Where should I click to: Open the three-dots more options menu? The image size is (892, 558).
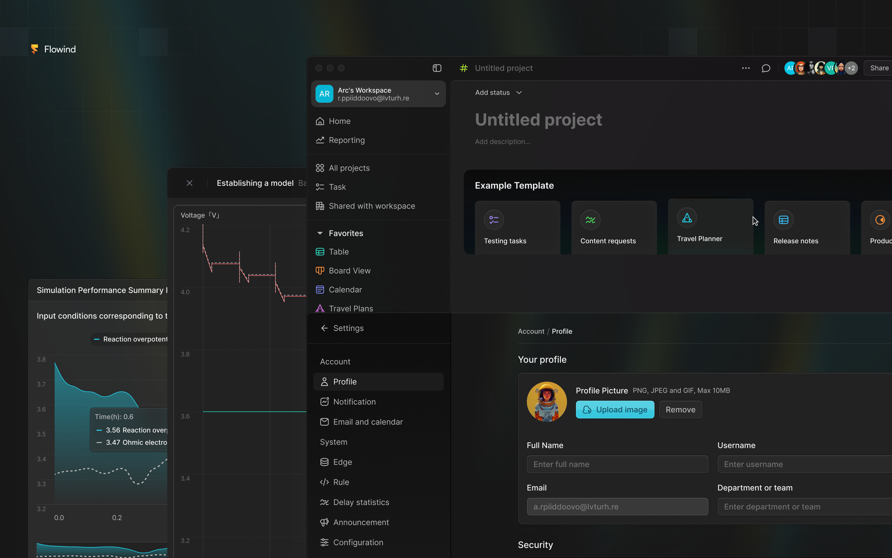click(746, 68)
